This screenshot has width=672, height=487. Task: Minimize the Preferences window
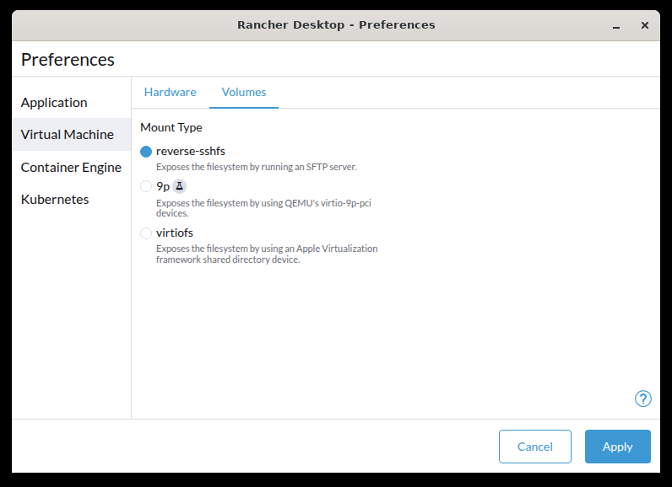point(617,25)
